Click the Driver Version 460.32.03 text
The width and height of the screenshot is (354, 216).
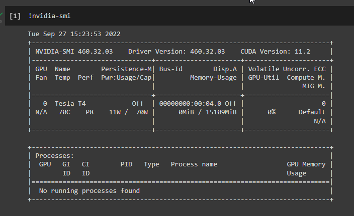pos(176,52)
